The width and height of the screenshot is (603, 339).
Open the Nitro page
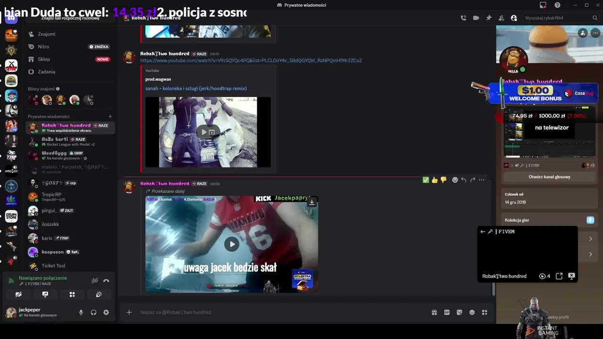70,47
